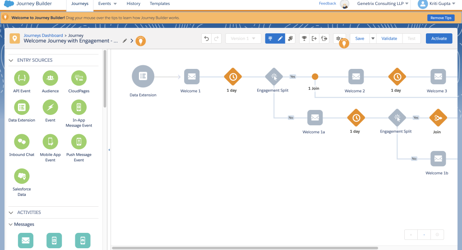Click the canvas zoom out minus button

(x=424, y=235)
